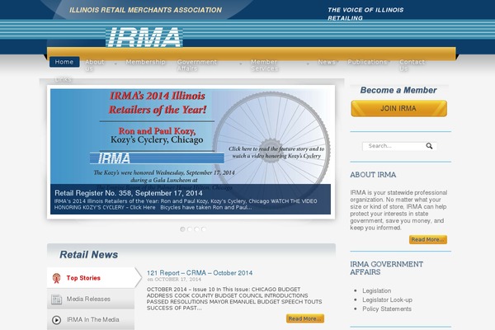This screenshot has width=495, height=330.
Task: Click the Retailers of the Year slideshow banner
Action: tap(191, 152)
